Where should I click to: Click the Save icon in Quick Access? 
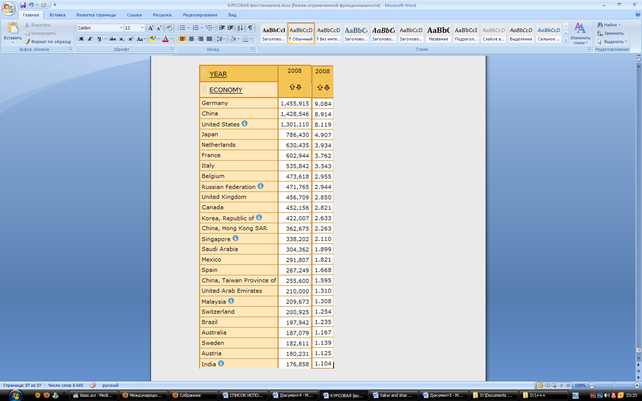tap(23, 5)
